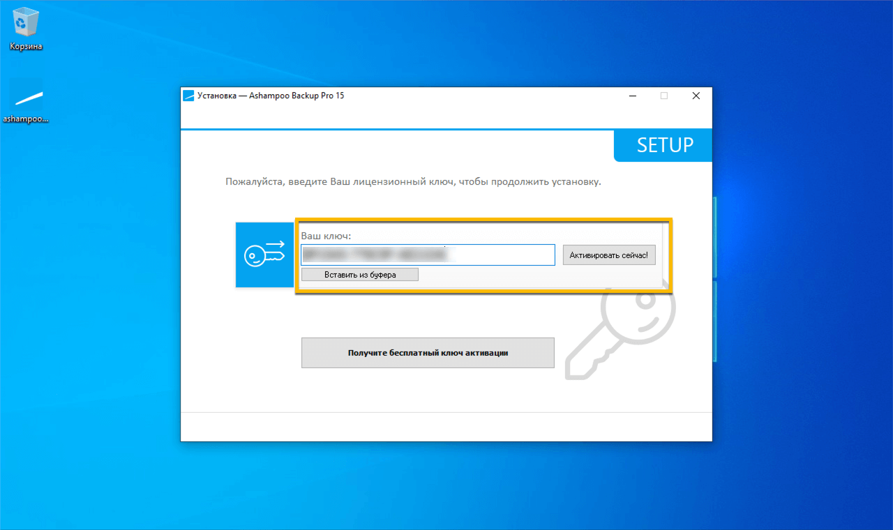
Task: Click 'Вставить из буфера' button
Action: tap(360, 275)
